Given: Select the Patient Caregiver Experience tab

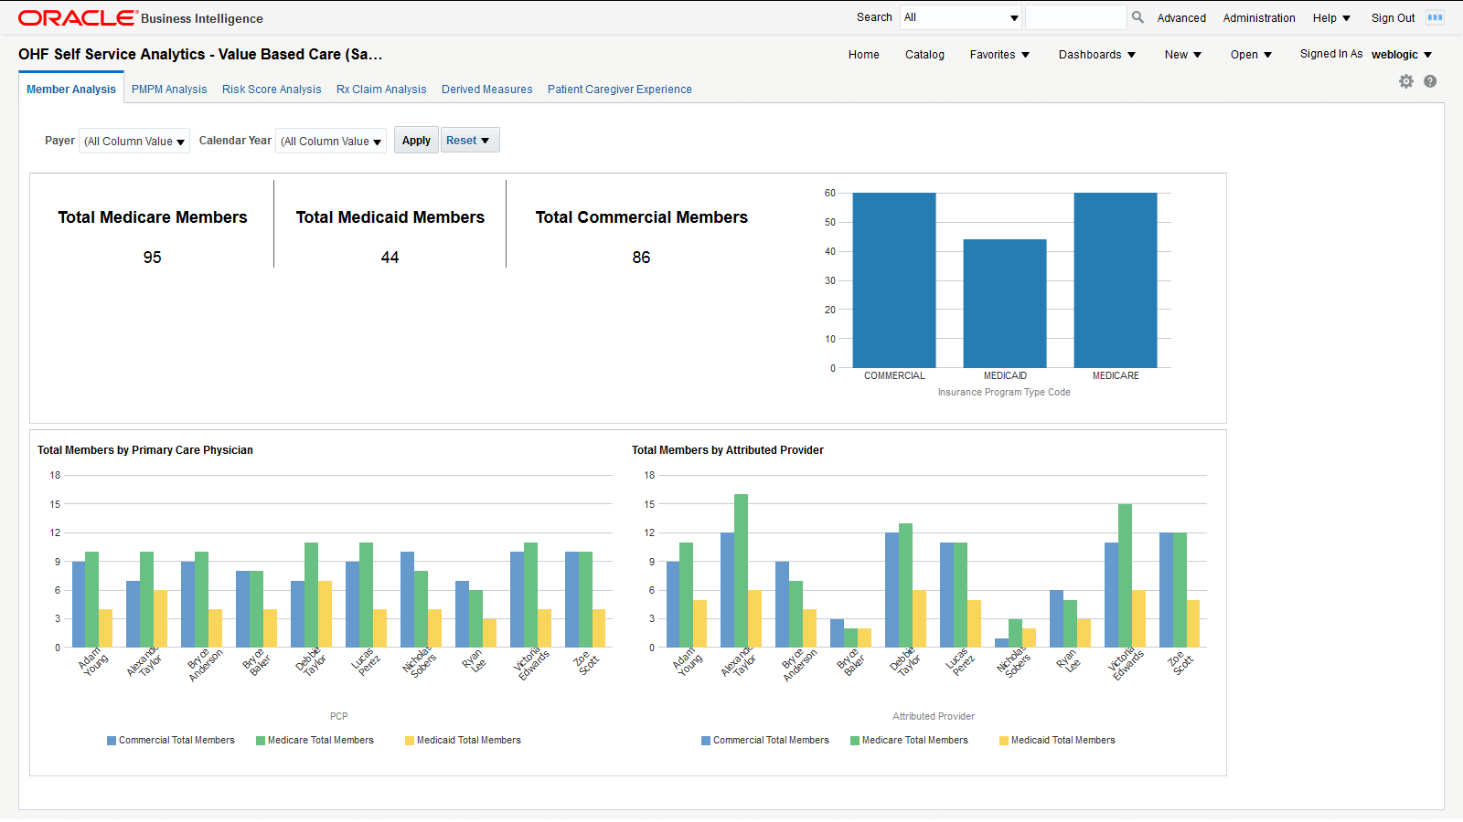Looking at the screenshot, I should pyautogui.click(x=619, y=89).
